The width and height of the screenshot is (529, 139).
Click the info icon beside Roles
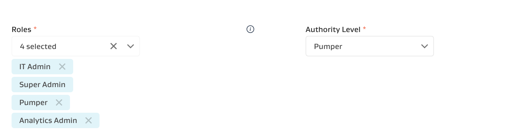coord(250,29)
